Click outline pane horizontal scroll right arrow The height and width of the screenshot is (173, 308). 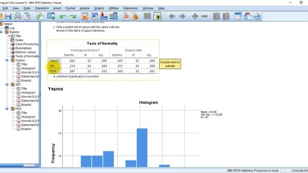tap(37, 165)
